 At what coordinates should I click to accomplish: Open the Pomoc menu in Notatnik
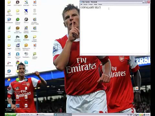(x=100, y=5)
